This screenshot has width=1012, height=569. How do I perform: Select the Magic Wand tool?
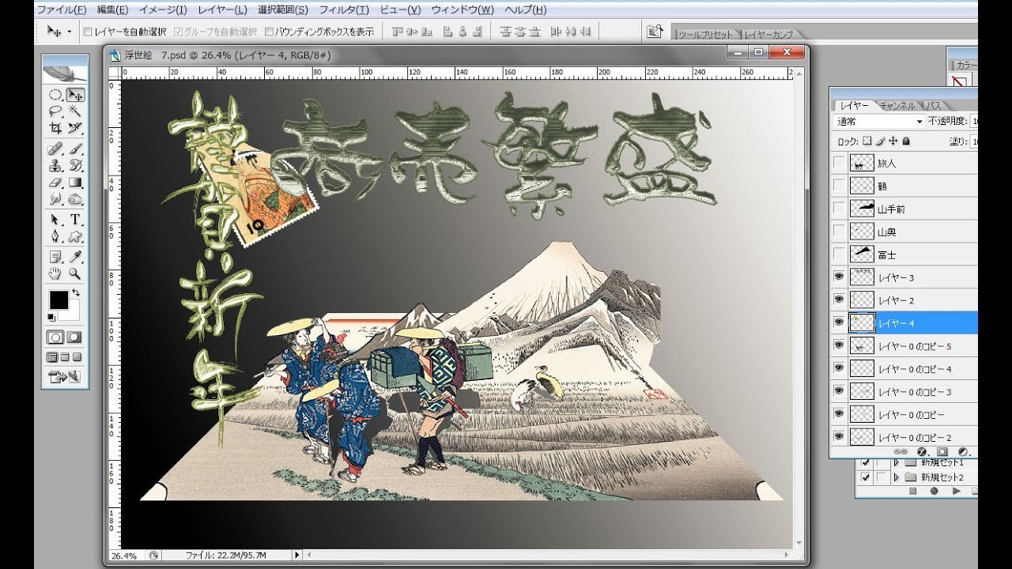tap(75, 111)
